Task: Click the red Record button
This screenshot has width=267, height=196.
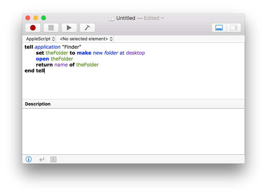Action: (x=33, y=28)
